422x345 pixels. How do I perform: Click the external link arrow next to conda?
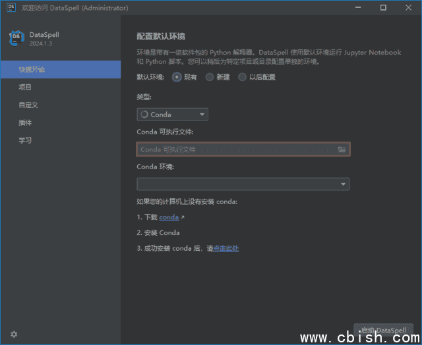pos(183,217)
